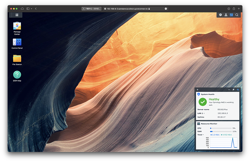Open DSM Help from the desktop
This screenshot has width=250, height=162.
click(17, 76)
